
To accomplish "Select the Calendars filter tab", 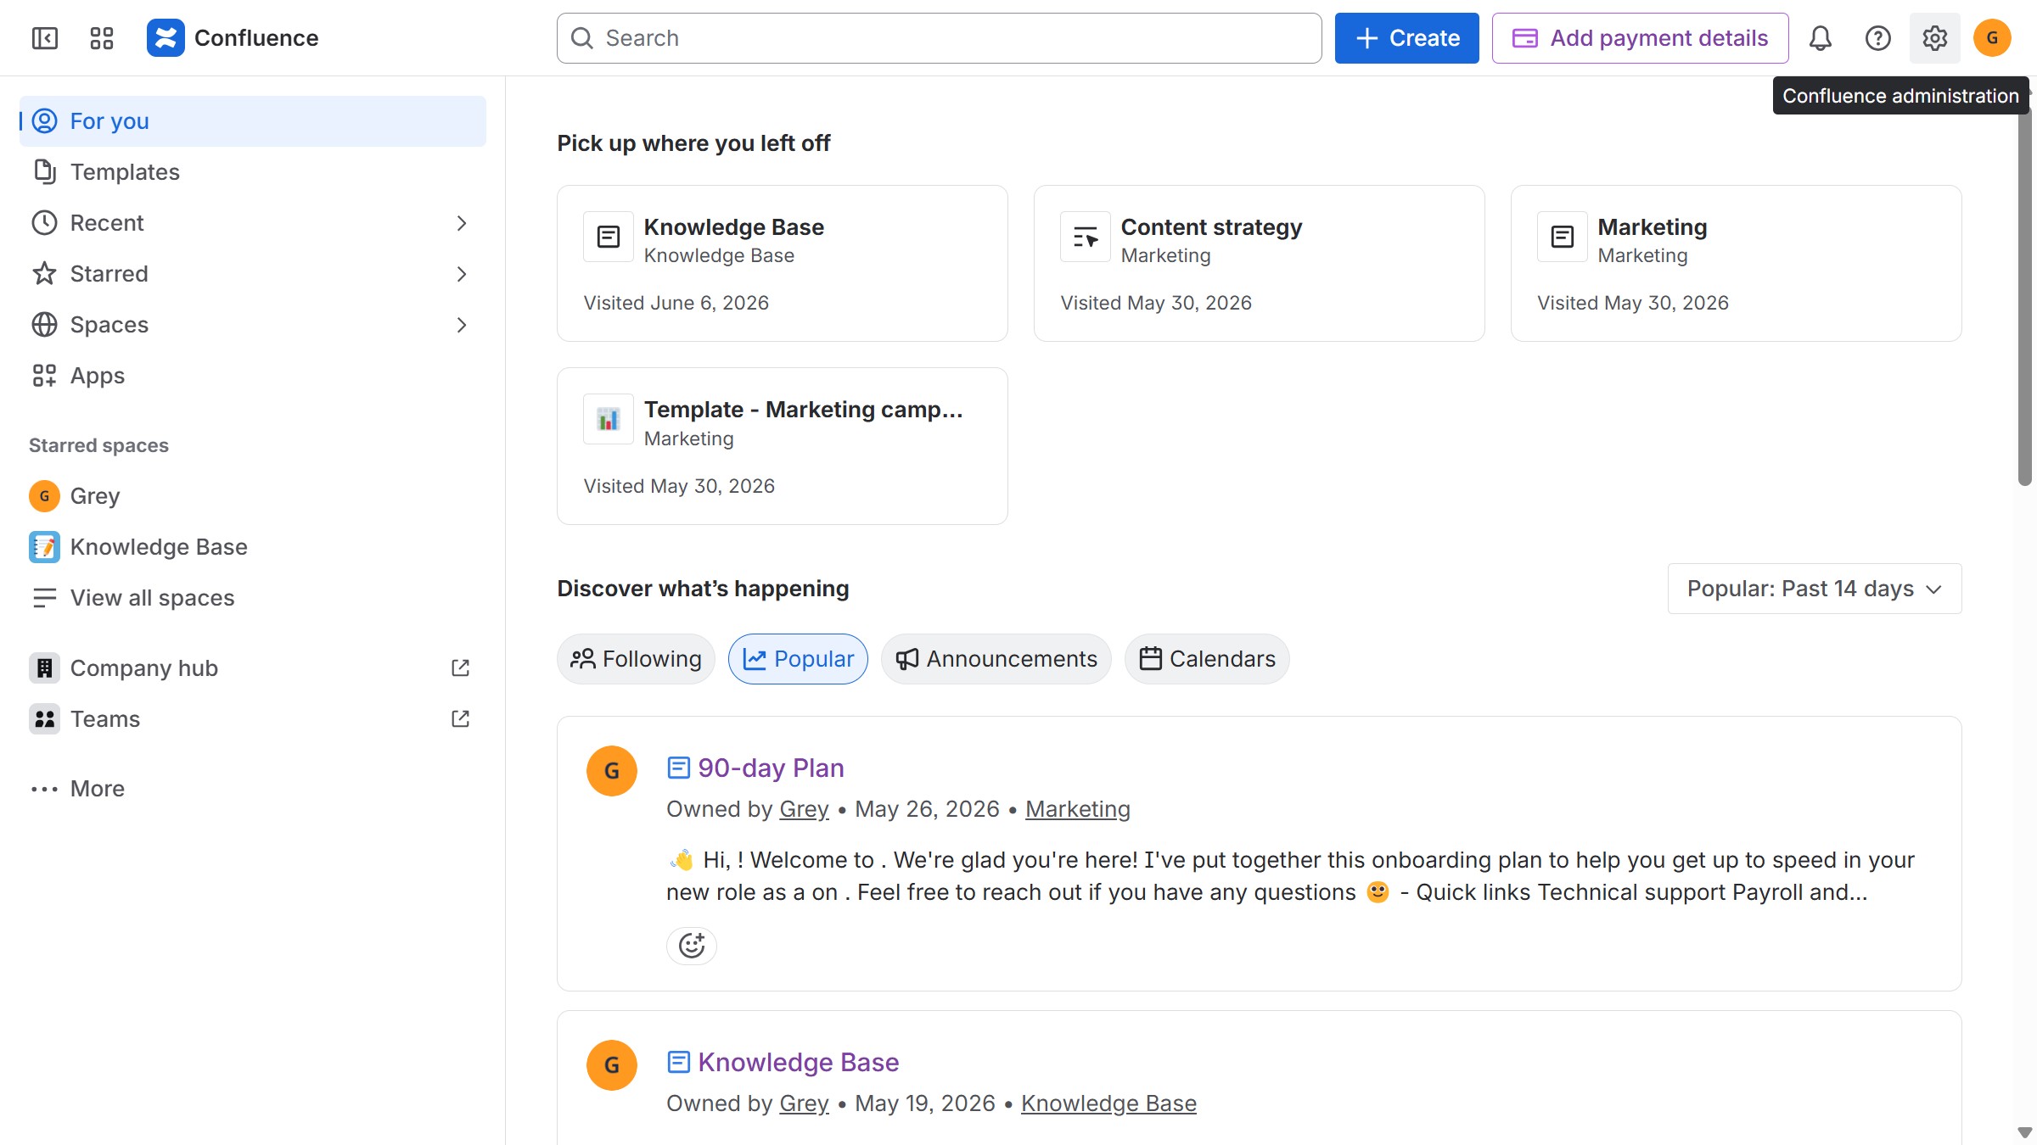I will pyautogui.click(x=1207, y=659).
